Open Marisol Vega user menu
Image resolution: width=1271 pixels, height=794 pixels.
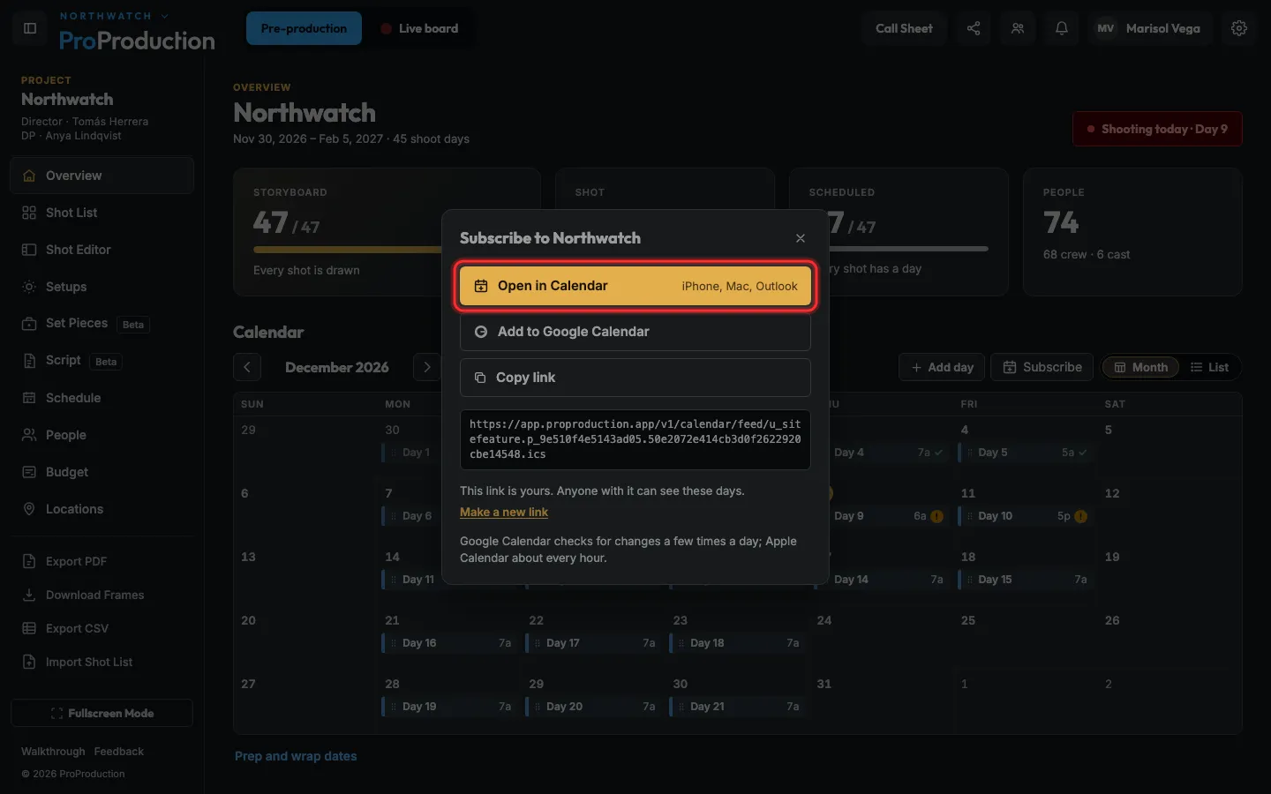click(x=1148, y=28)
